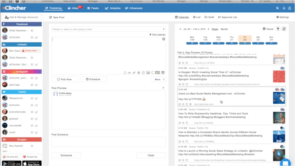
Task: Collapse the Instagram accounts section
Action: (22, 72)
